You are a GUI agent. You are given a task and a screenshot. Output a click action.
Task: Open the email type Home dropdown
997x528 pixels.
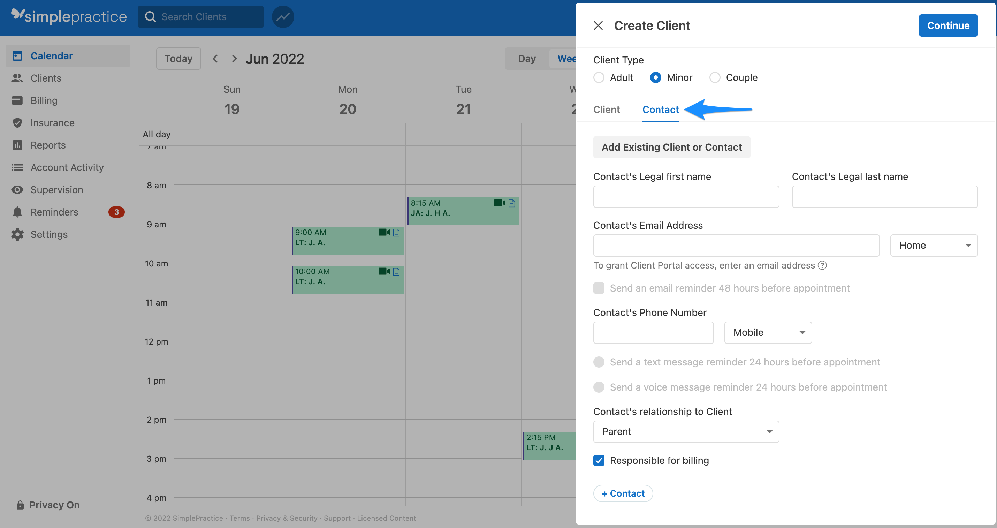point(934,246)
